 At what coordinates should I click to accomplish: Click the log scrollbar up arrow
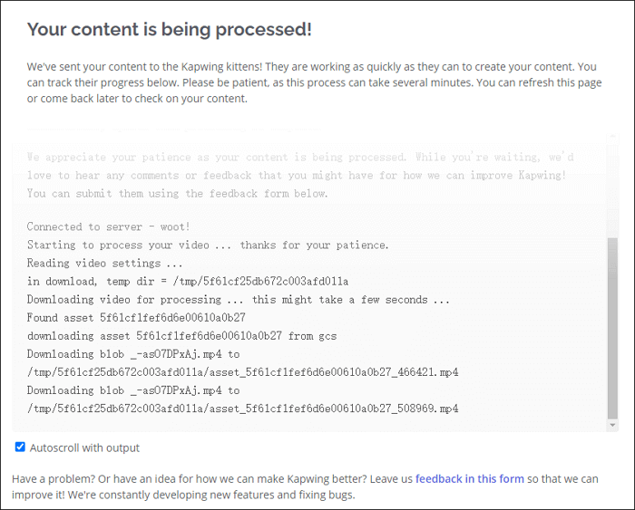pos(613,138)
